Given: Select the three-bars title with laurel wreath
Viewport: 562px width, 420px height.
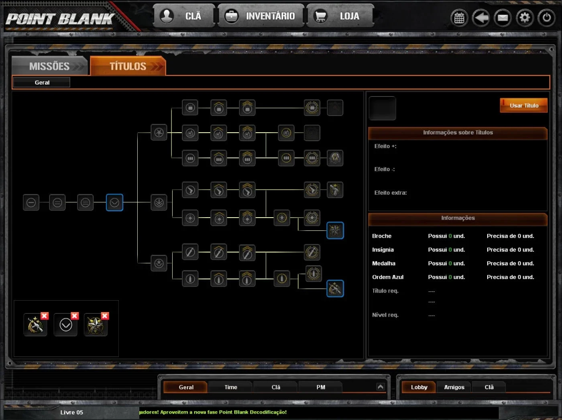Looking at the screenshot, I should click(312, 158).
